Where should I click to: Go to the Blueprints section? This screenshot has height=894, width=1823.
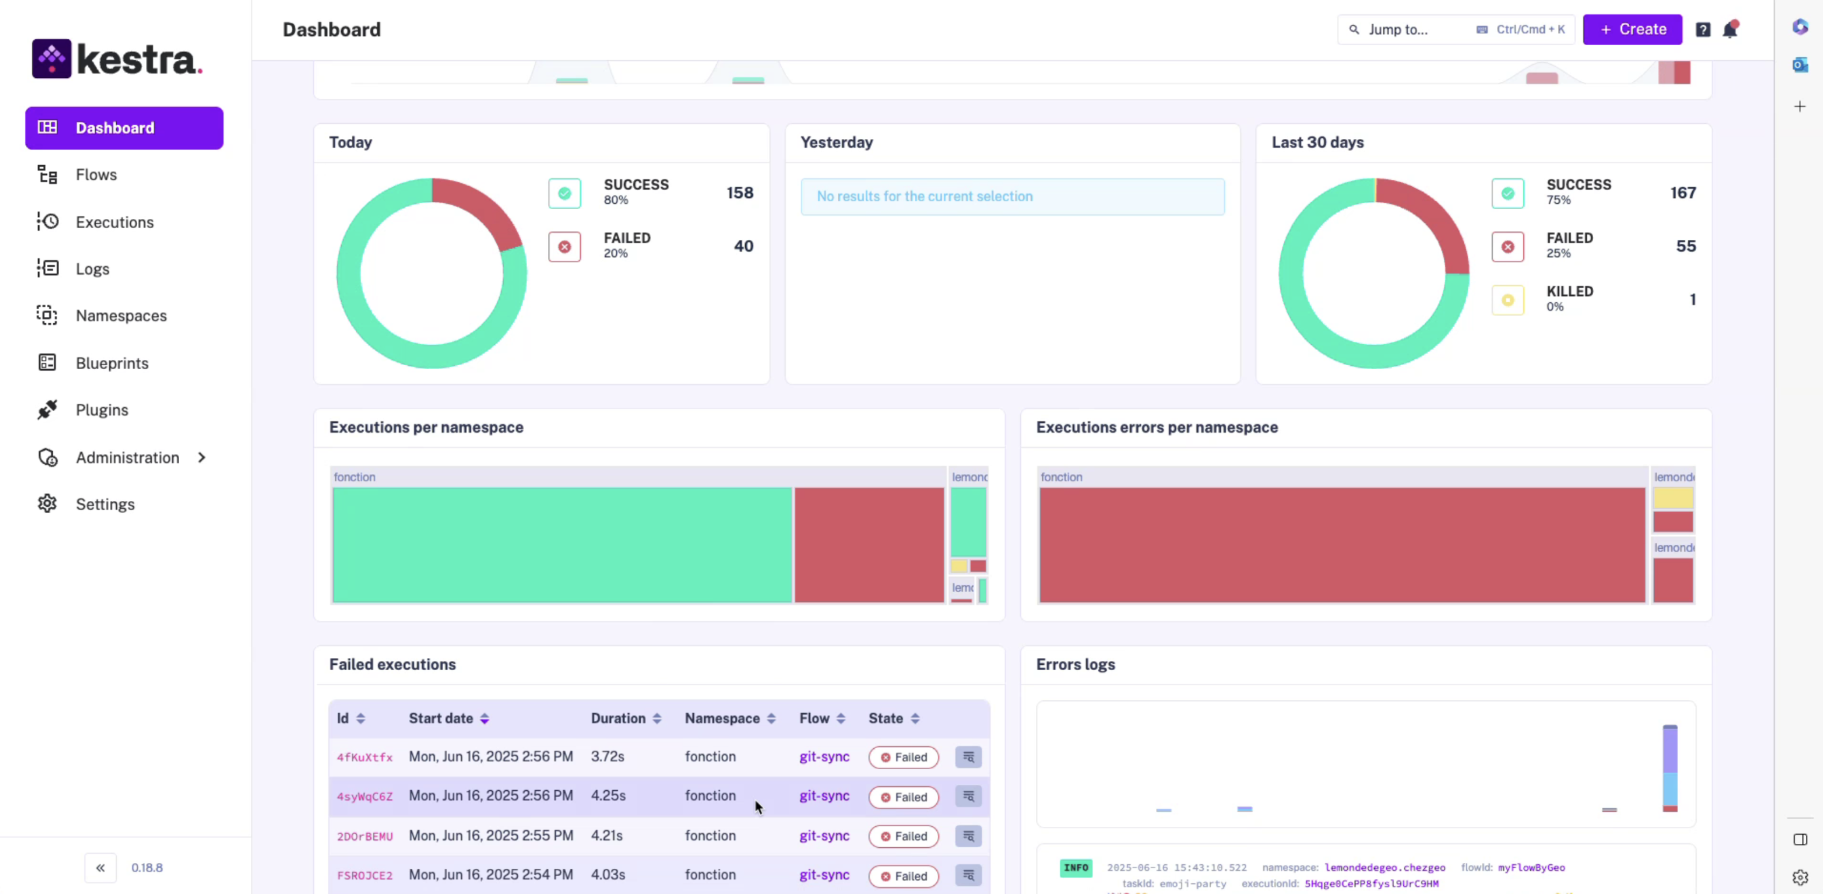[112, 363]
